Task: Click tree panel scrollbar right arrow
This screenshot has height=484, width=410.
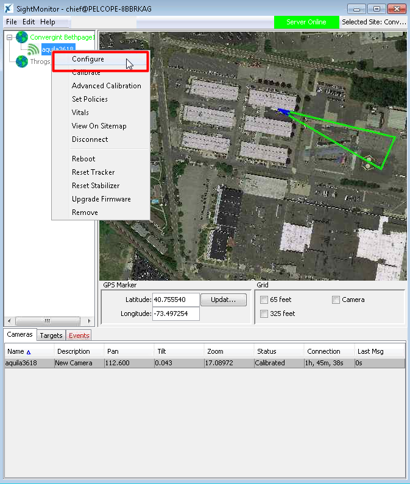Action: 90,321
